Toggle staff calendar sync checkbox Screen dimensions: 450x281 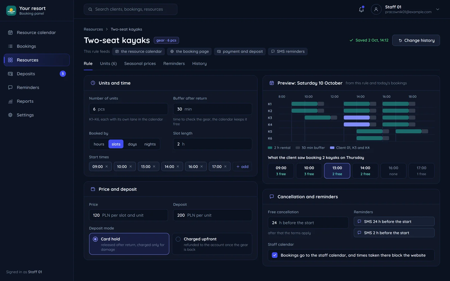[x=275, y=255]
